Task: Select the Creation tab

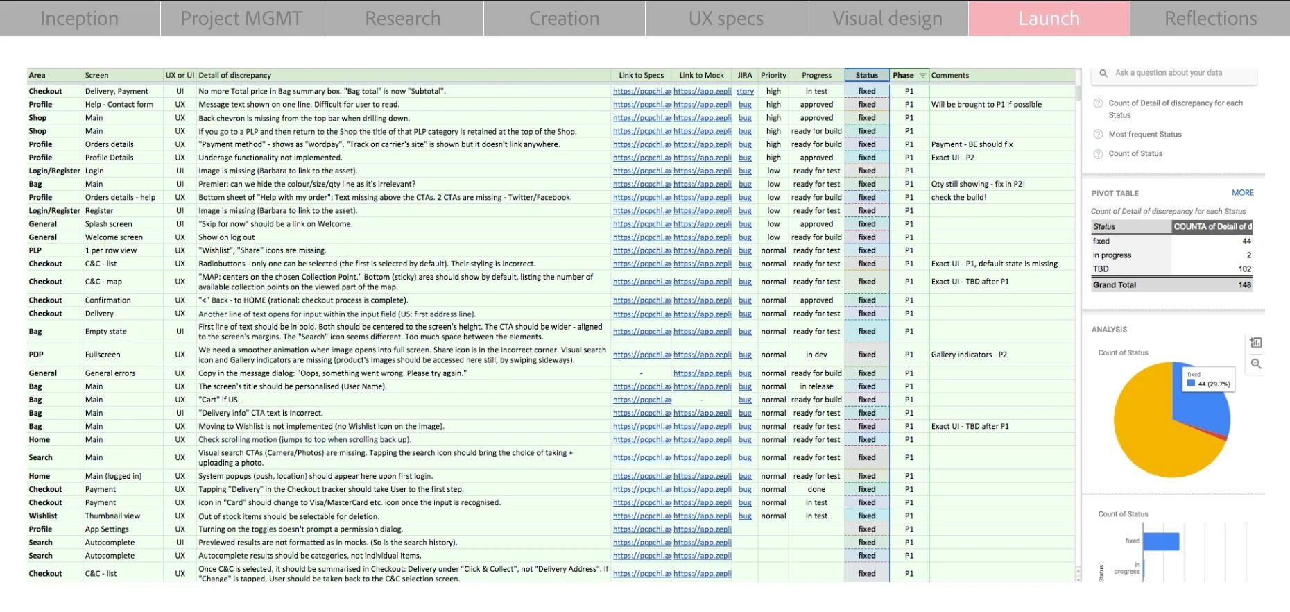Action: click(565, 19)
